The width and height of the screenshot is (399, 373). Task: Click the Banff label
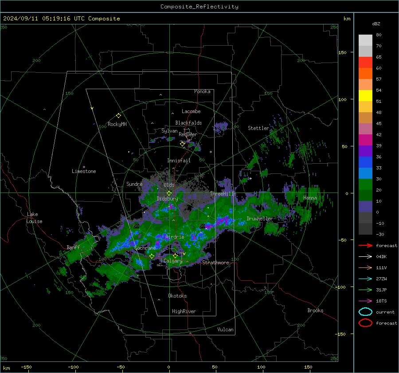73,247
